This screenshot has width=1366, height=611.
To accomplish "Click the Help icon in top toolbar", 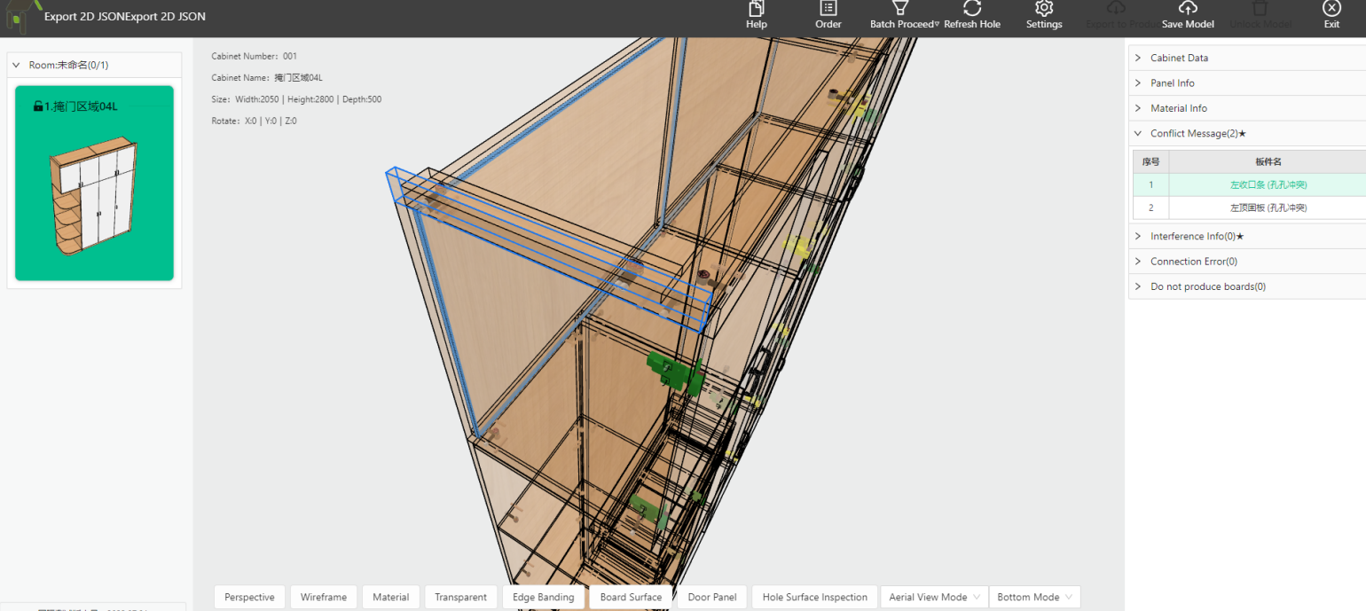I will pyautogui.click(x=756, y=8).
